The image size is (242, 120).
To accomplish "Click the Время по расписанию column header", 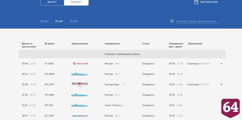I will coord(29,45).
